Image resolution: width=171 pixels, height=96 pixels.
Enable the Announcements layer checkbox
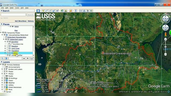5,67
